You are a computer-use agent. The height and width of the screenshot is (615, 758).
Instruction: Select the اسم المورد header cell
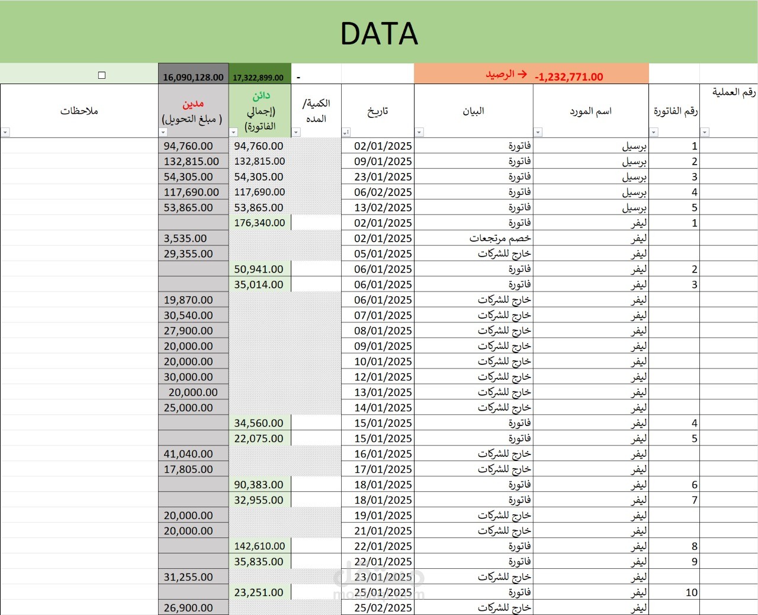click(591, 111)
